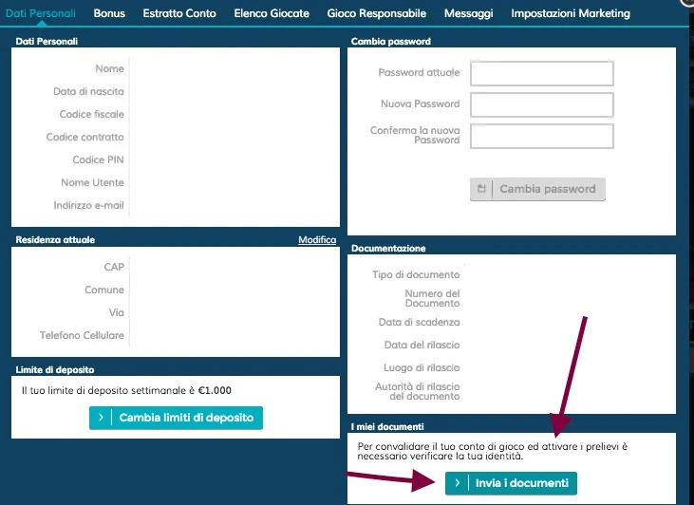
Task: Click chevron icon on Invia i documenti
Action: pos(458,483)
